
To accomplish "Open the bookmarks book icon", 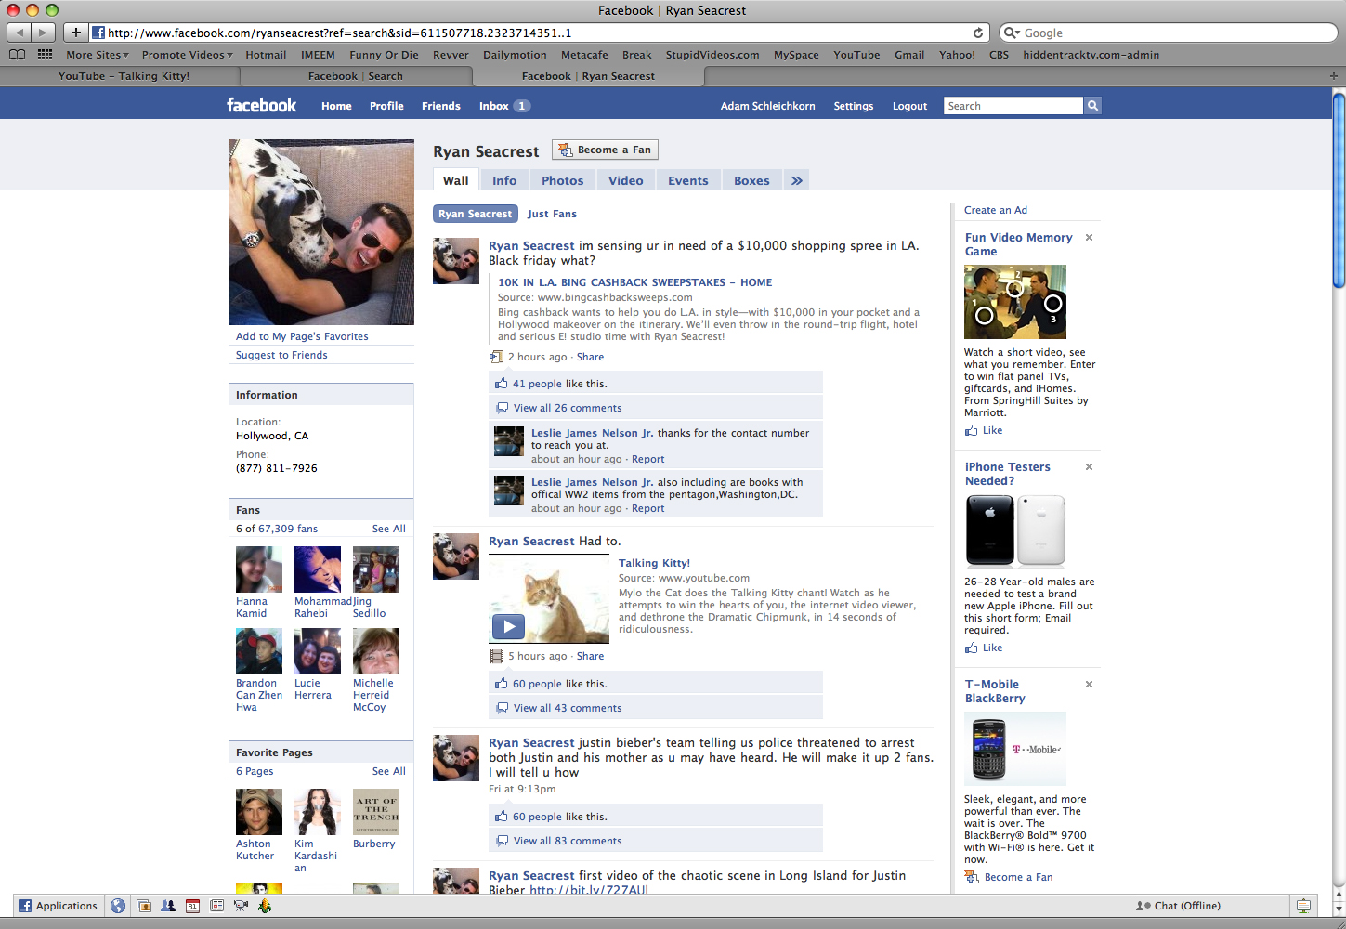I will (17, 55).
